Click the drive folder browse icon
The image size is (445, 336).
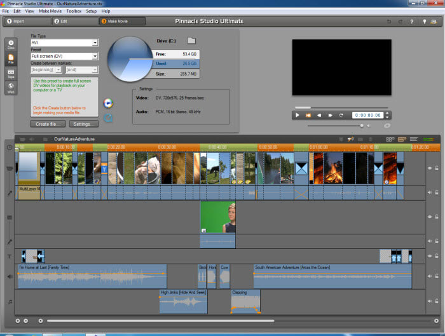[x=191, y=41]
